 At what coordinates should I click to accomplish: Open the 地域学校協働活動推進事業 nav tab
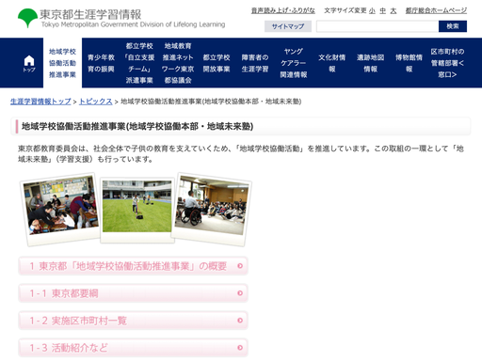tap(62, 63)
